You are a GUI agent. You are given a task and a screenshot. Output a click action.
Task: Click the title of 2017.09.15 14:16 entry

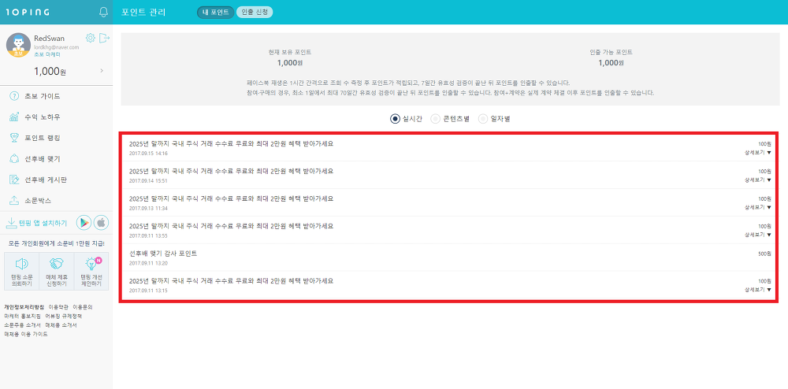[231, 143]
